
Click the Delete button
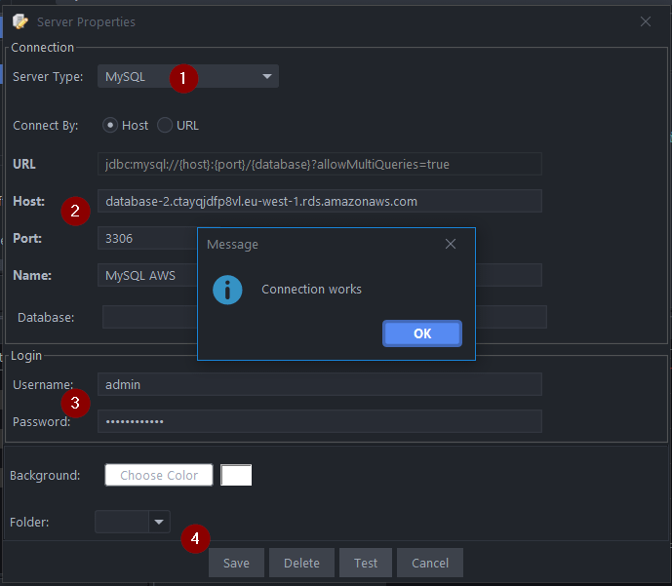tap(301, 563)
